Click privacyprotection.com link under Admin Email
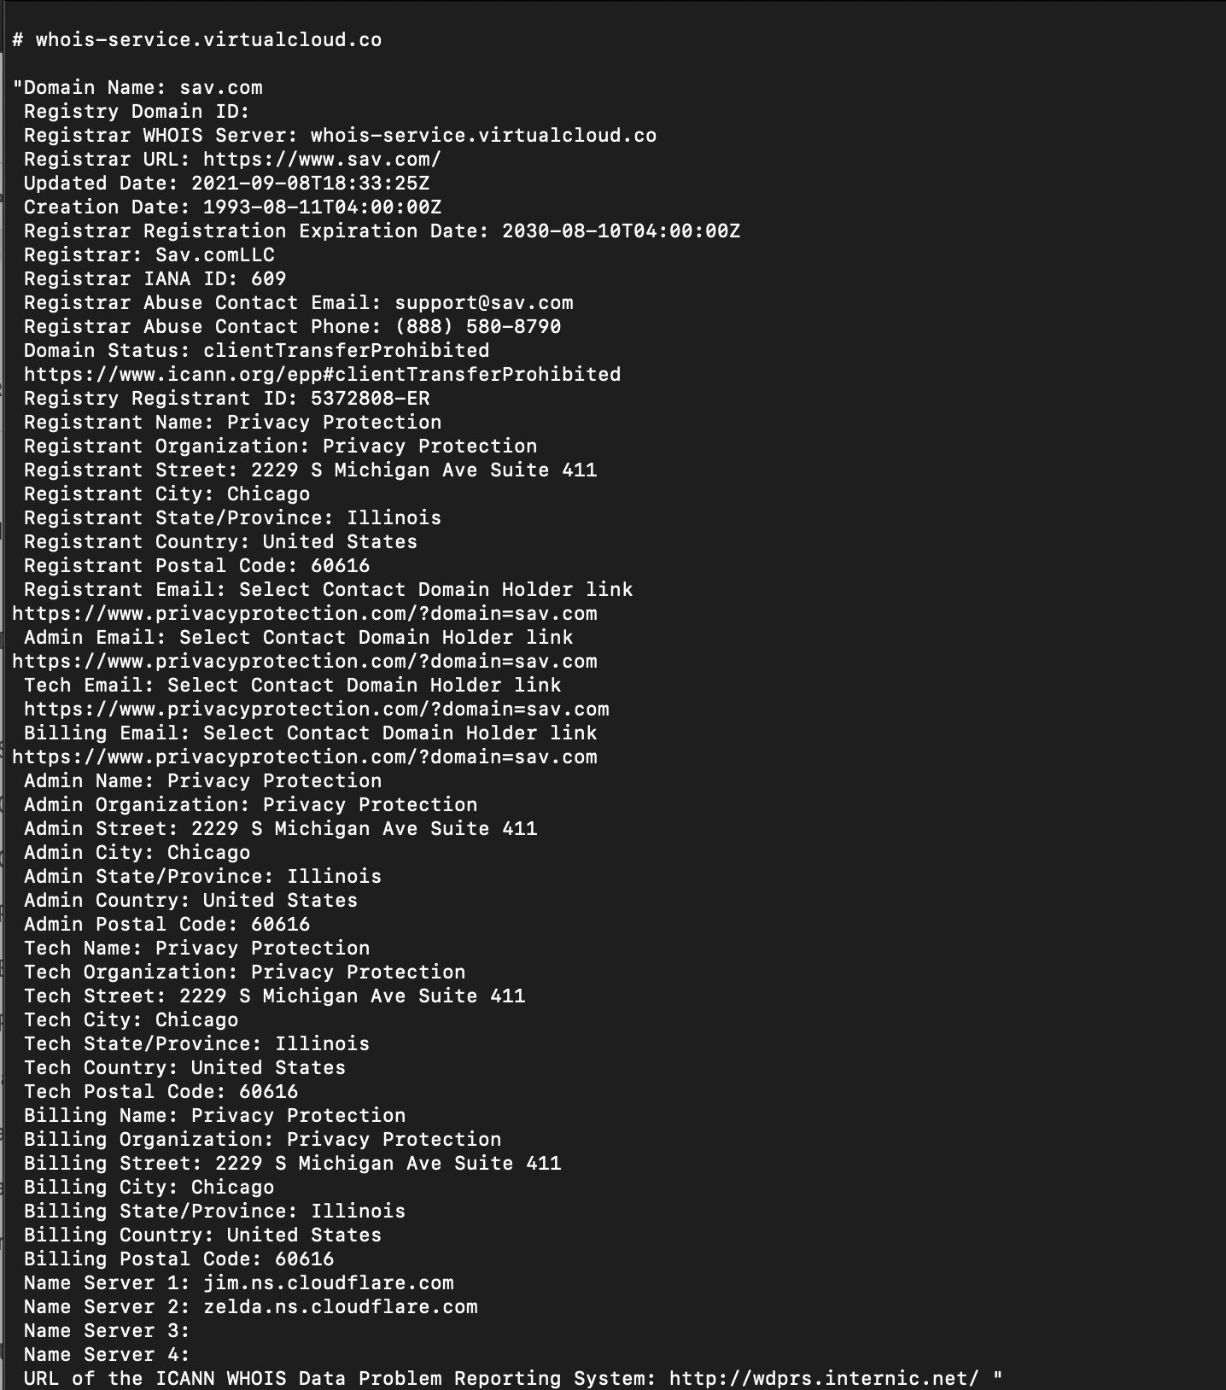The width and height of the screenshot is (1226, 1390). pyautogui.click(x=305, y=662)
